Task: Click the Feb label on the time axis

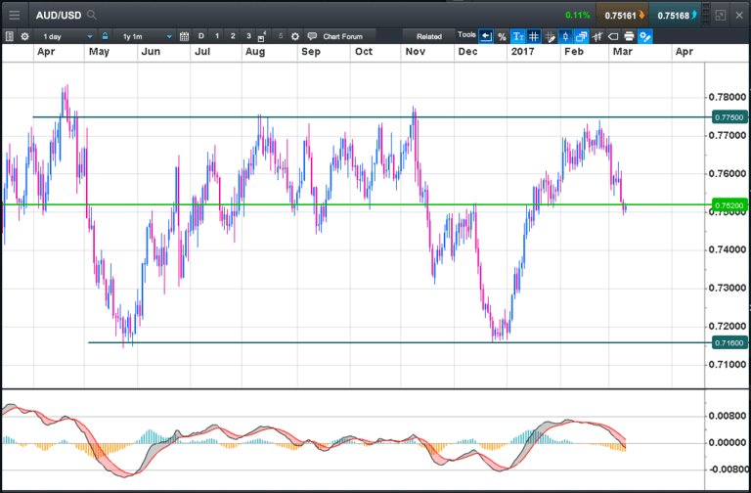Action: [574, 52]
